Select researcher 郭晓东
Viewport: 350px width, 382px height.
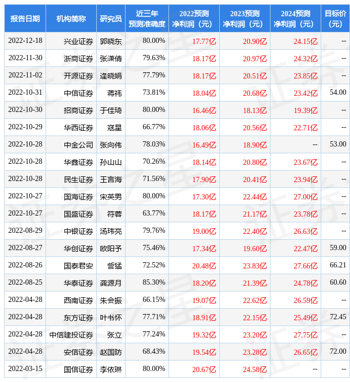(x=111, y=41)
